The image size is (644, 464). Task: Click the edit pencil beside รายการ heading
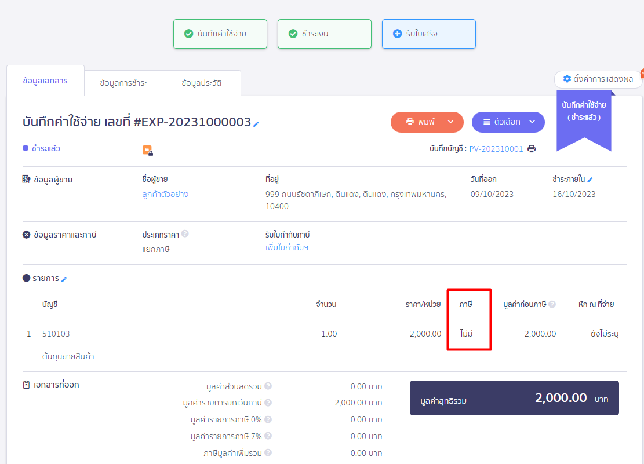tap(64, 279)
